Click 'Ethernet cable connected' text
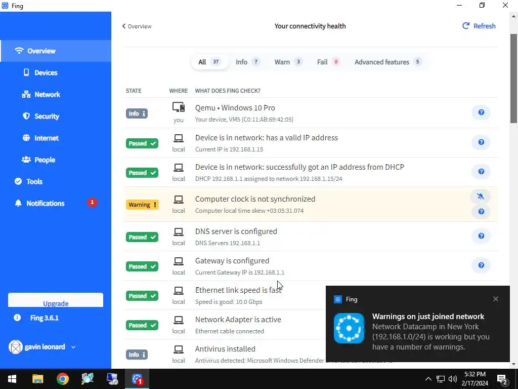518x389 pixels. [x=229, y=331]
